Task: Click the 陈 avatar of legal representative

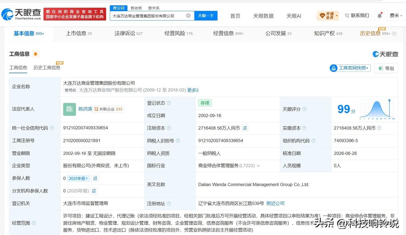Action: [69, 109]
